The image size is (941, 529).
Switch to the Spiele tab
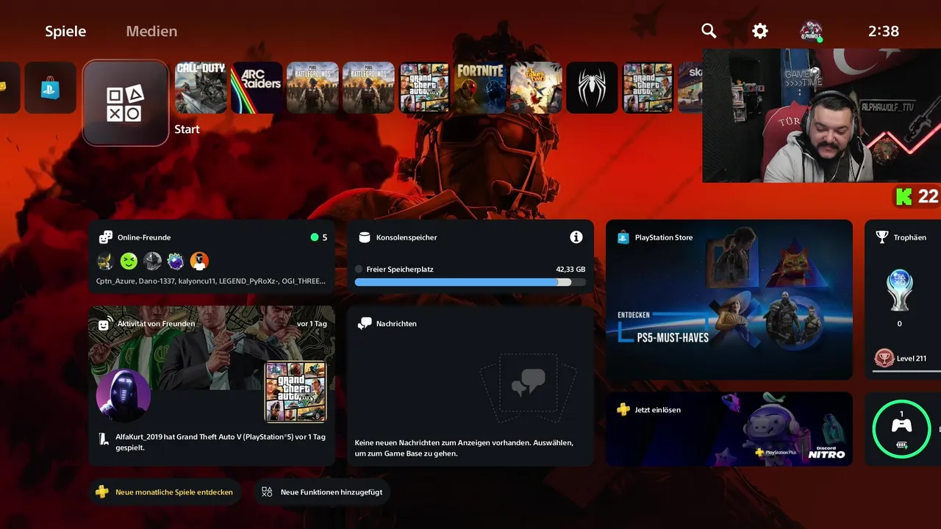[x=65, y=31]
